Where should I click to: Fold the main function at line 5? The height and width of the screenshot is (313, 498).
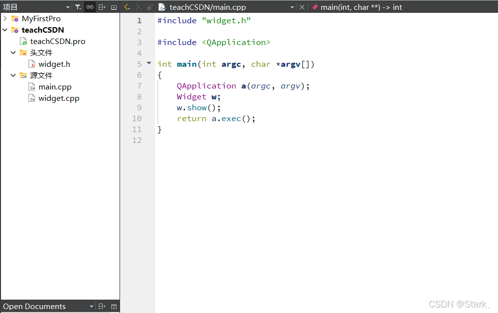[x=149, y=63]
